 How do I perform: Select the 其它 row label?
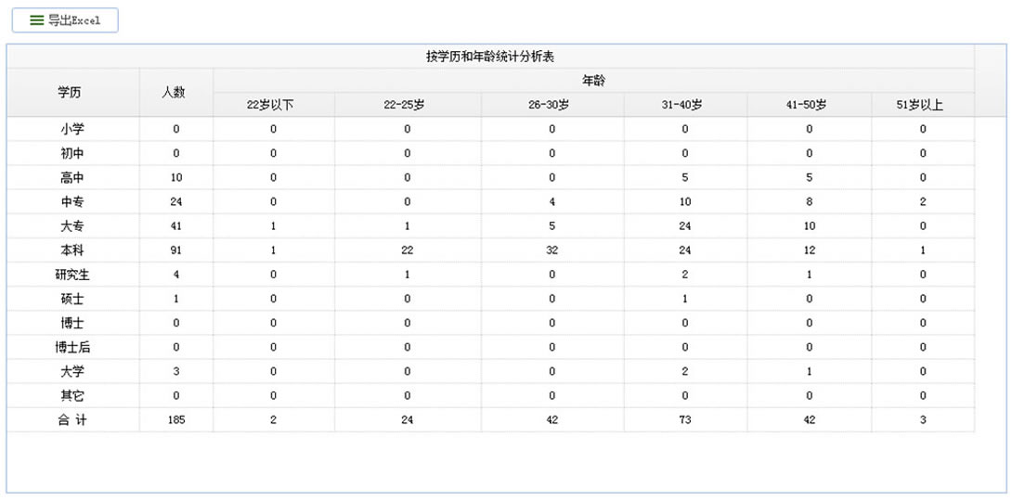[72, 395]
